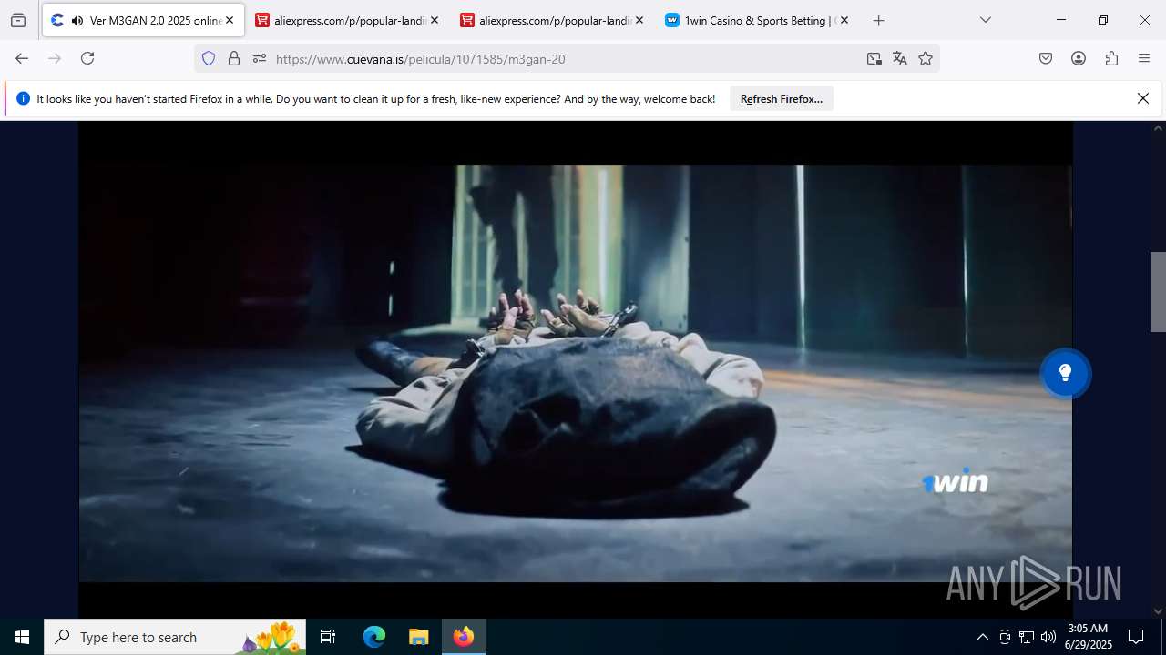Switch to the second AliExpress tab
1166x655 pixels.
tap(554, 20)
